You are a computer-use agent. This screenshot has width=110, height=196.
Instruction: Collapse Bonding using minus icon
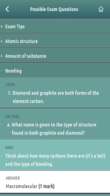tap(2, 71)
